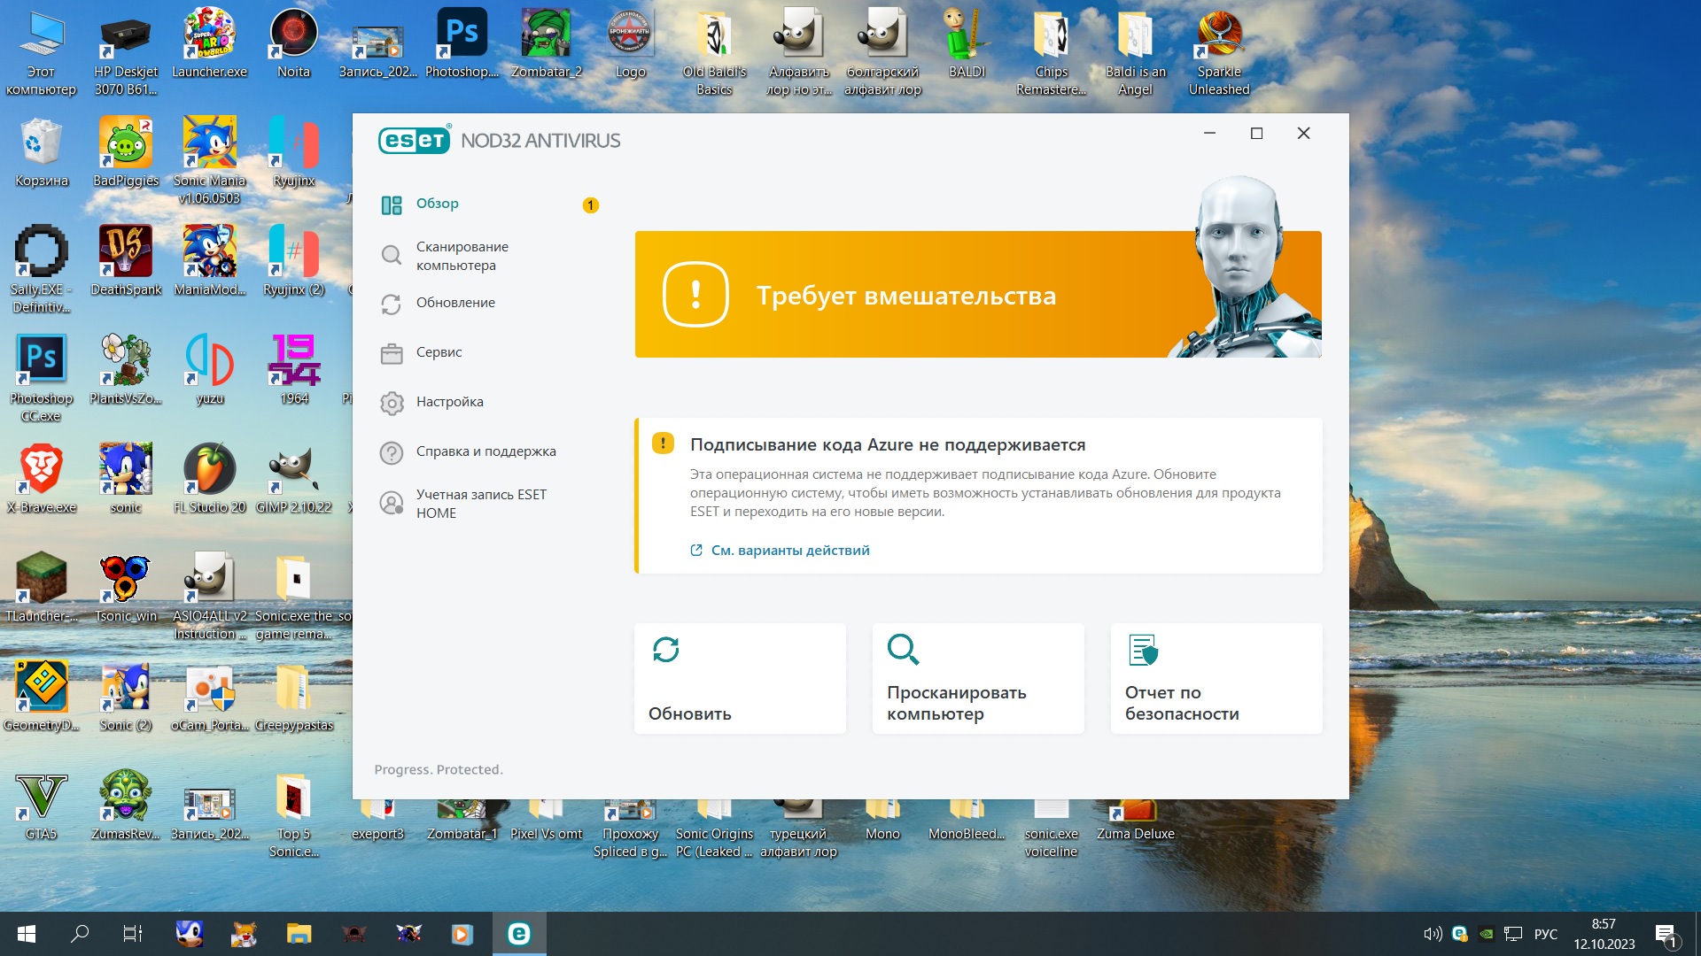Select the Zombatar_2 desktop icon
The width and height of the screenshot is (1701, 956).
[546, 44]
